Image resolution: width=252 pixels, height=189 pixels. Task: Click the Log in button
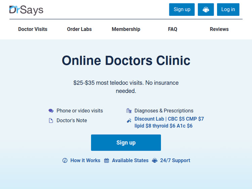tap(228, 9)
